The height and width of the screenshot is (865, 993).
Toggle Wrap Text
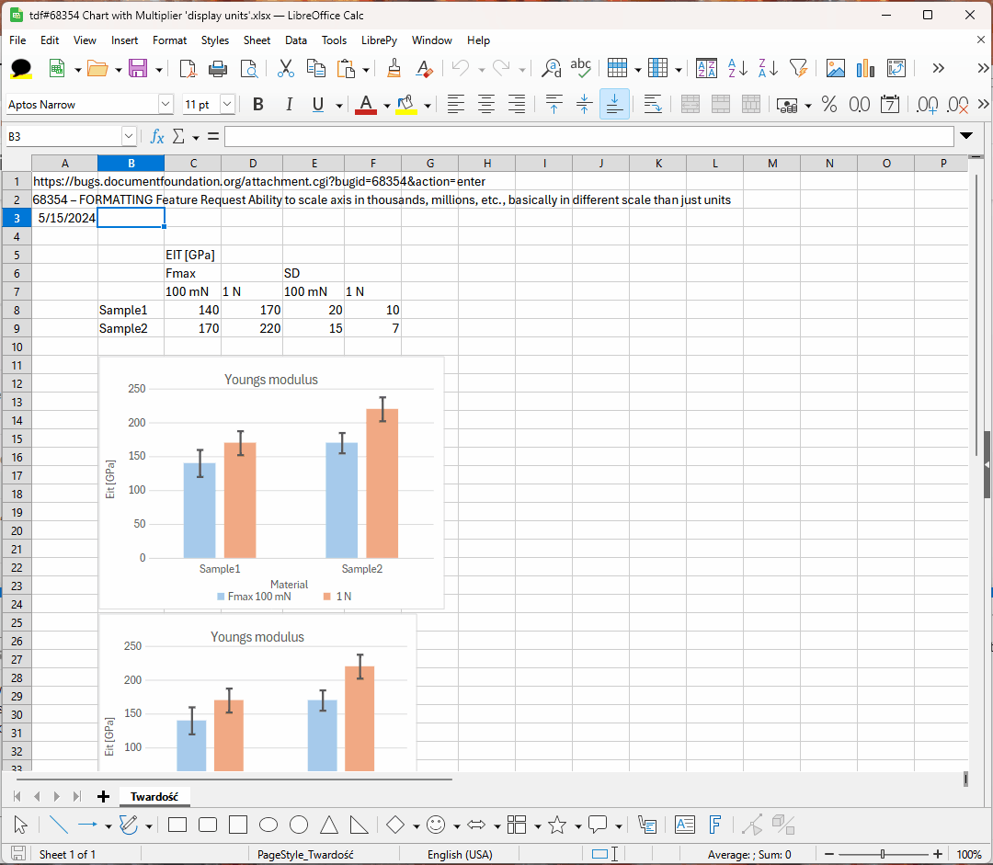[x=652, y=105]
